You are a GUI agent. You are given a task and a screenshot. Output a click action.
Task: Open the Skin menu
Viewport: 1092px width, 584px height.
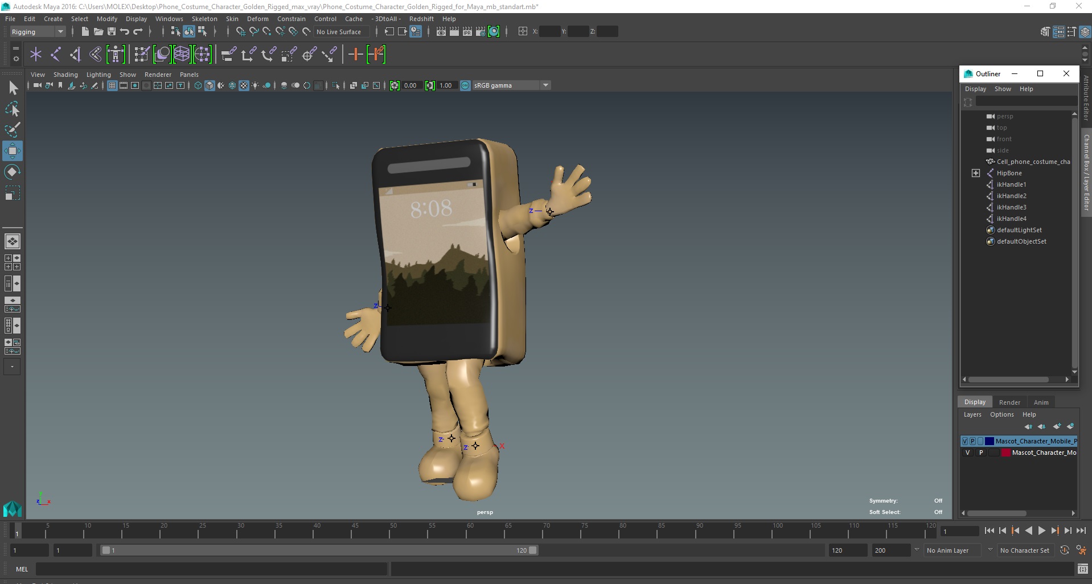click(232, 19)
